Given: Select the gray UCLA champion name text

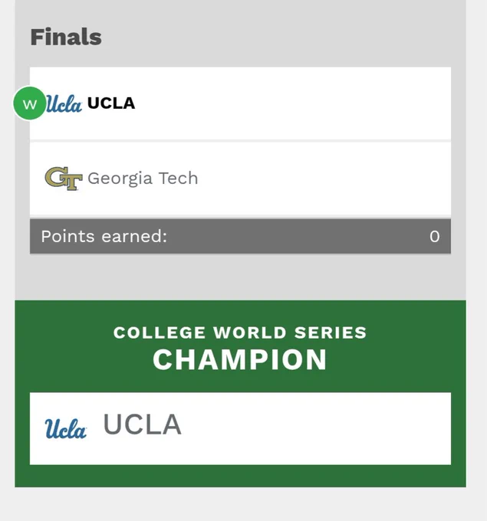Looking at the screenshot, I should 143,424.
